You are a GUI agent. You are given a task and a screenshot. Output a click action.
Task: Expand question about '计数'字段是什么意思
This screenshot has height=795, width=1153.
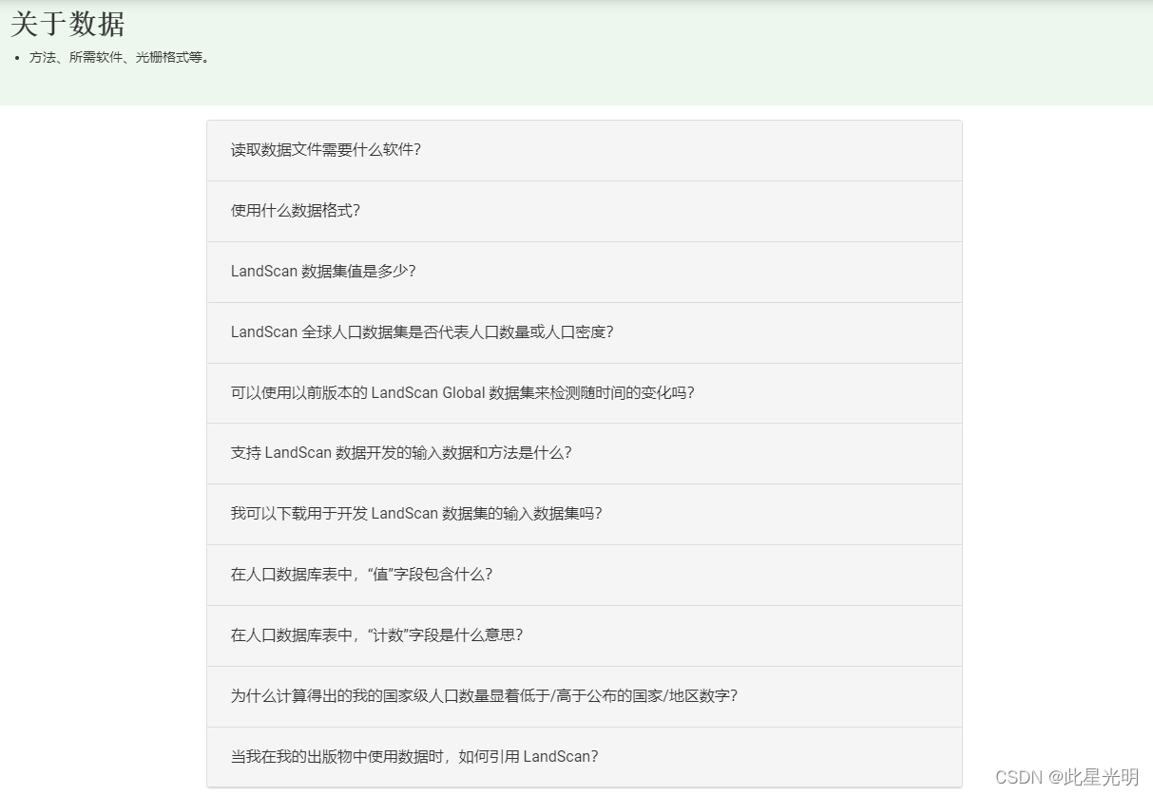(584, 635)
